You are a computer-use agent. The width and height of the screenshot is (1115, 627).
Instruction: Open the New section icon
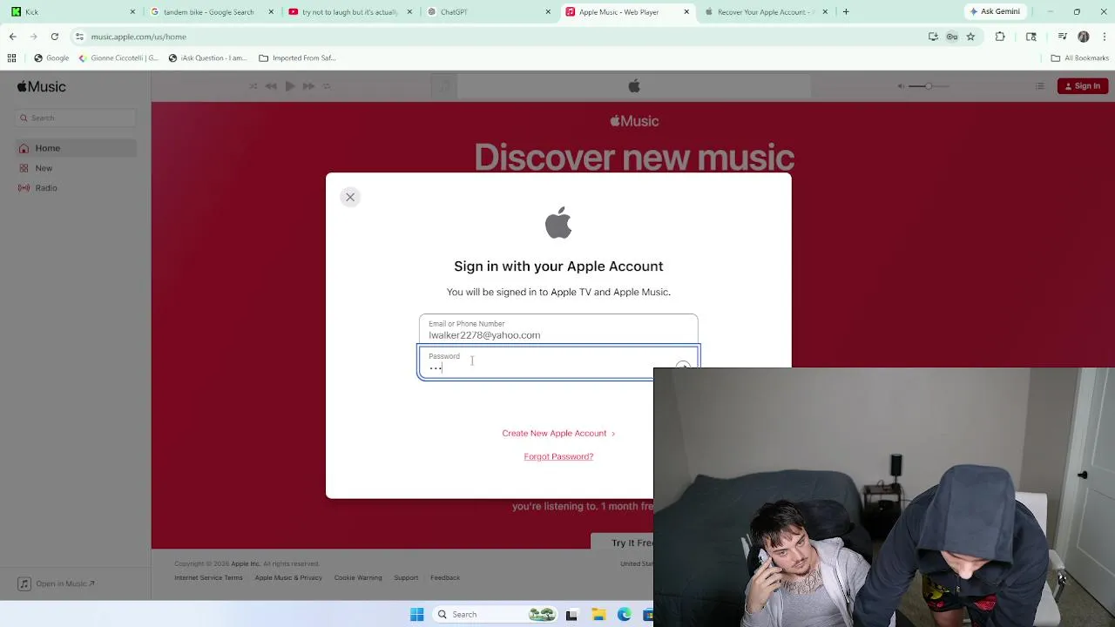[x=24, y=168]
